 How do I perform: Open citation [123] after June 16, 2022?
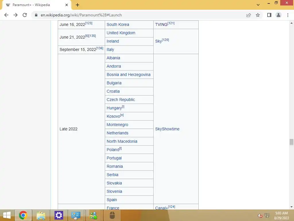coord(89,23)
